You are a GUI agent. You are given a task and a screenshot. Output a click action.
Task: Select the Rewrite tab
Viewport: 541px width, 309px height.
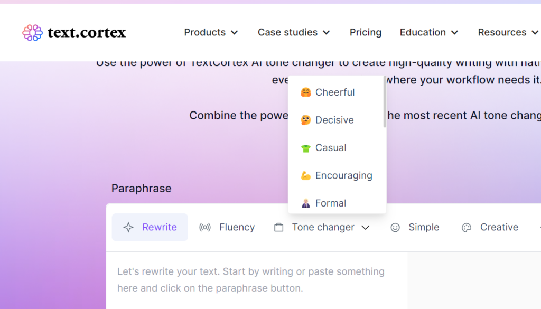(x=150, y=227)
